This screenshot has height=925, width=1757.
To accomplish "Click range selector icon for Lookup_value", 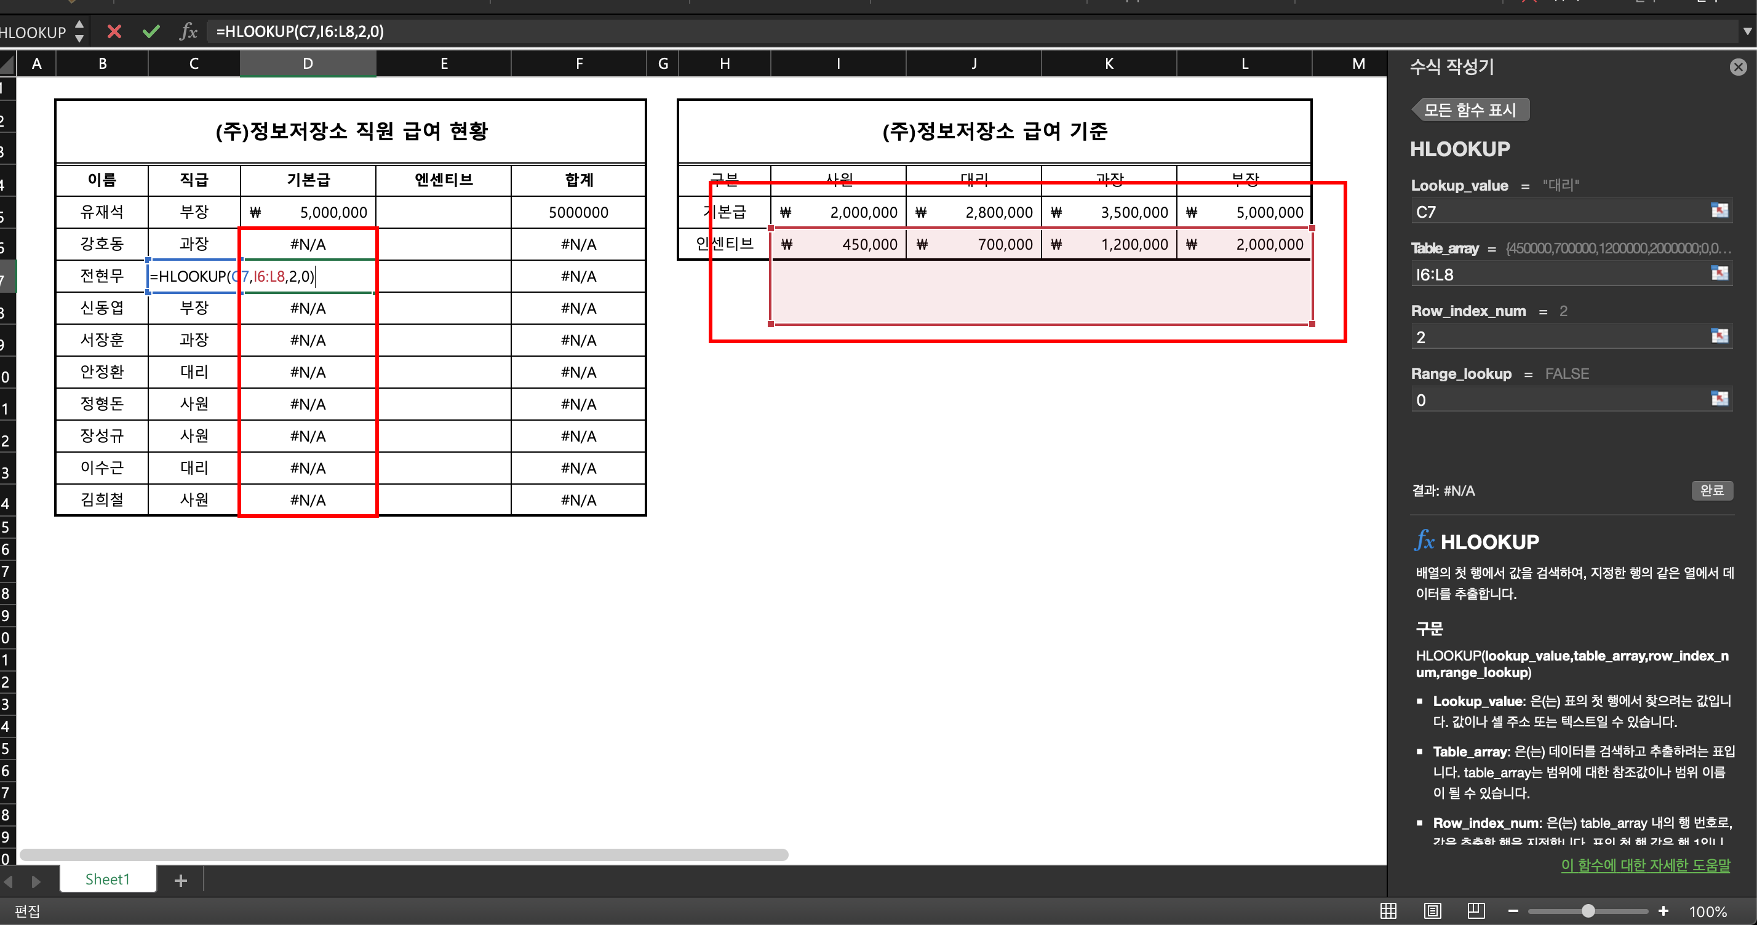I will coord(1719,210).
